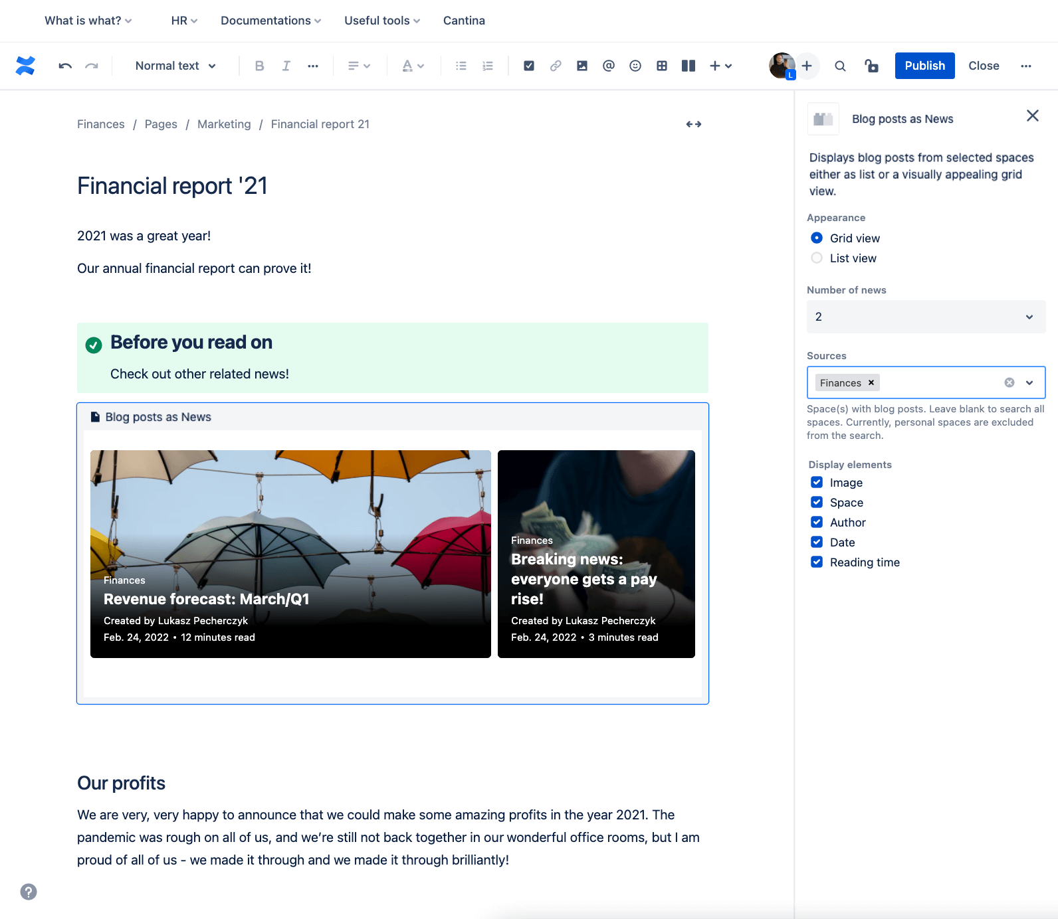Uncheck the Date display element
1058x919 pixels.
pyautogui.click(x=817, y=542)
